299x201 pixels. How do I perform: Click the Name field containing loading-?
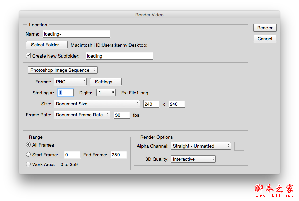tap(77, 34)
